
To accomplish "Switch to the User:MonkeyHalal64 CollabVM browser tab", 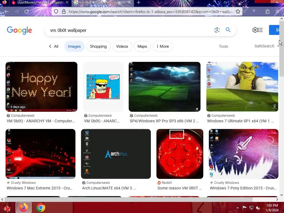I will 40,2.
